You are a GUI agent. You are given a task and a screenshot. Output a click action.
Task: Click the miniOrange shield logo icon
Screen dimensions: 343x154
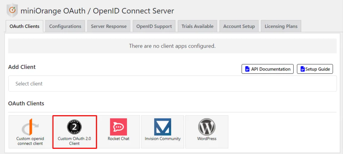(x=12, y=11)
